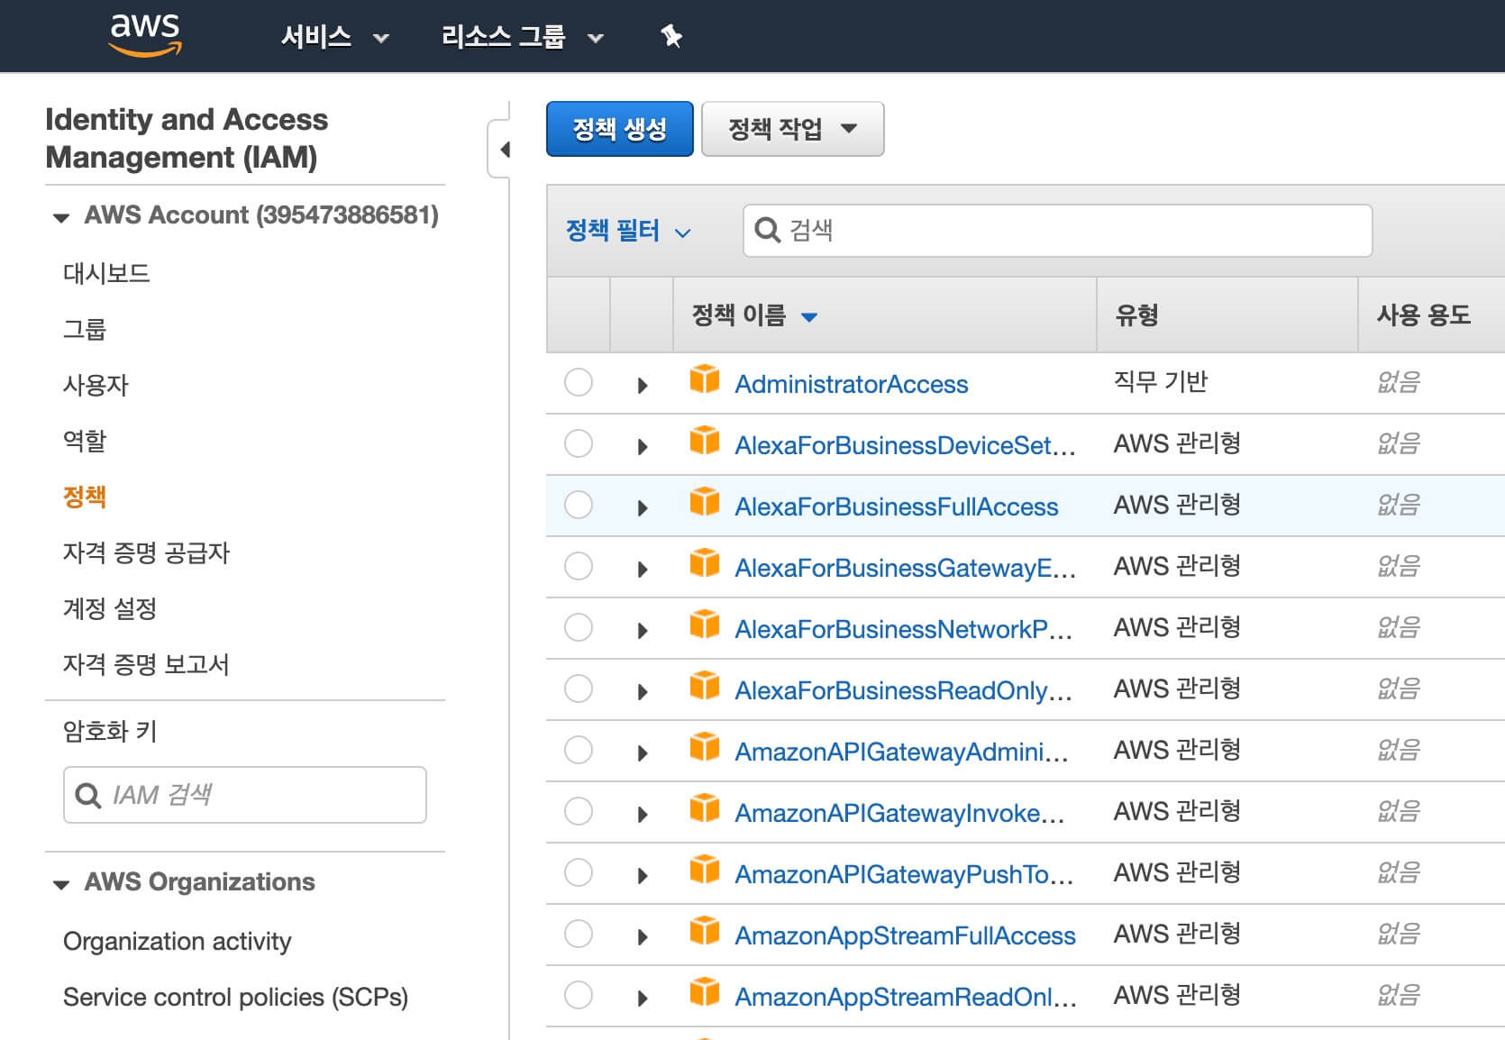Click the AmazonAPIGatewayAdmini policy box icon
Viewport: 1505px width, 1040px height.
[x=705, y=747]
